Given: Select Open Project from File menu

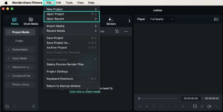Looking at the screenshot, I should (x=55, y=14).
